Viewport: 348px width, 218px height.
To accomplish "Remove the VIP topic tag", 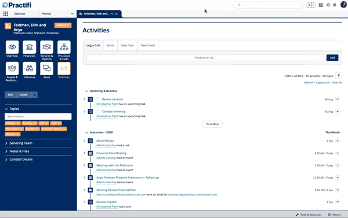I will click(46, 123).
